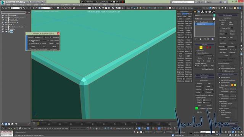The height and width of the screenshot is (137, 244).
Task: Select the Flat radio option in ChamferOP
Action: click(x=55, y=43)
